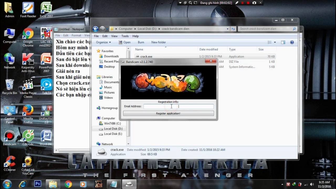Screen dimensions: 336x189
Task: Select Favorites in navigation pane
Action: click(x=107, y=51)
